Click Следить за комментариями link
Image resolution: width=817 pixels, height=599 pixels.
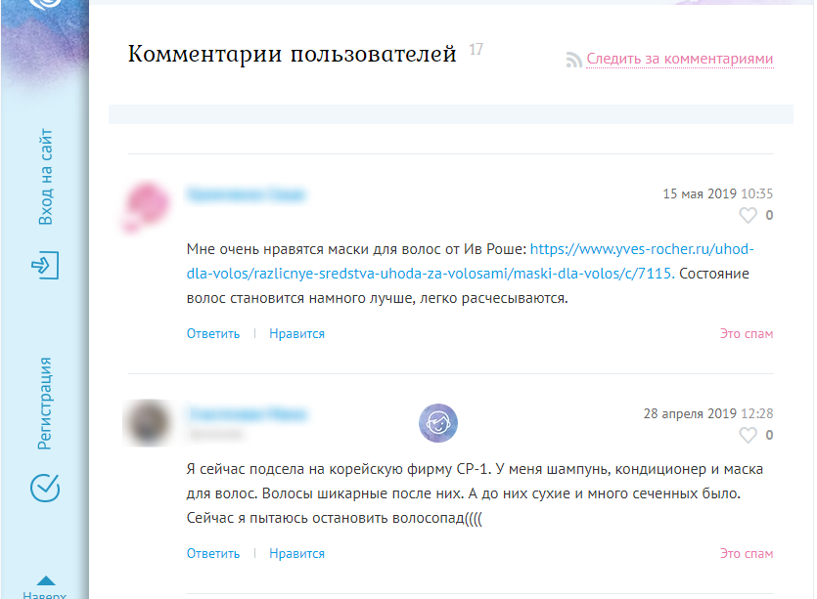tap(679, 59)
